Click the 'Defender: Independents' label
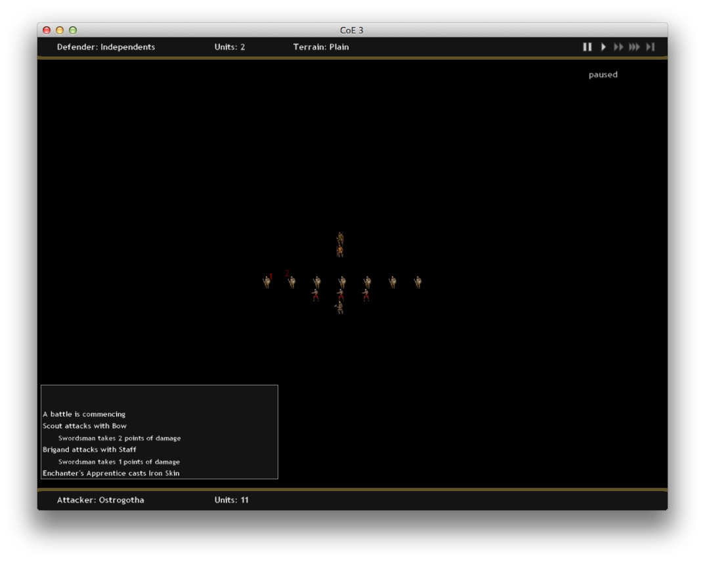 tap(106, 47)
